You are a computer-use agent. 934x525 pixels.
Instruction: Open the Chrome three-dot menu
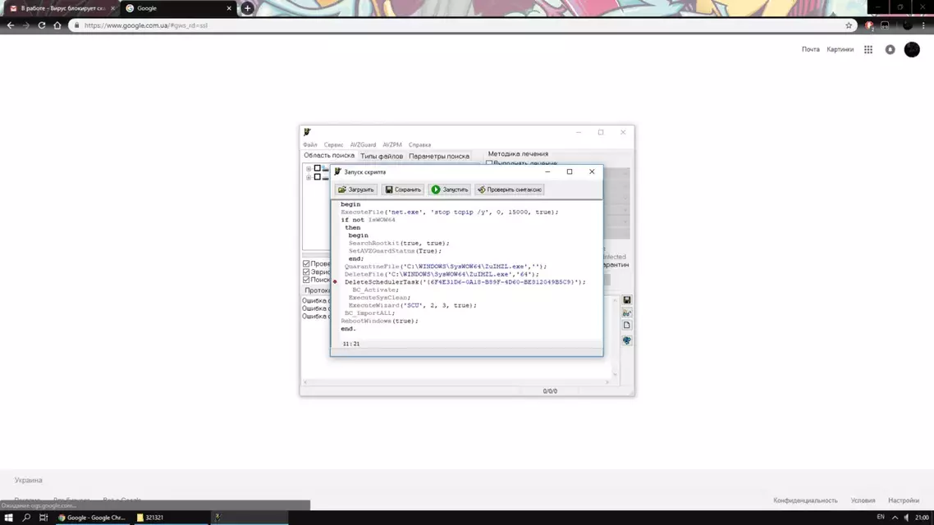click(x=924, y=25)
